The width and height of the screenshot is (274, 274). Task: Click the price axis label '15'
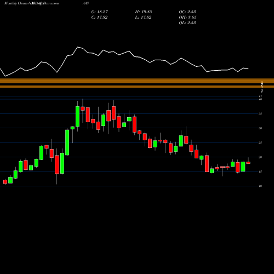pyautogui.click(x=260, y=172)
